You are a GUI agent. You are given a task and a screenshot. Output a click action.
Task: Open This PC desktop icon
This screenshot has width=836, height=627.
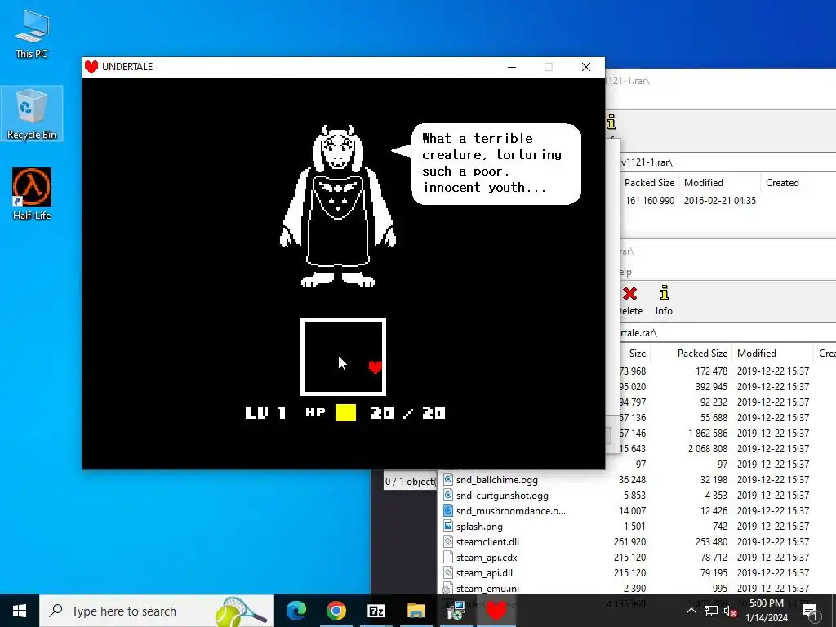(x=32, y=33)
